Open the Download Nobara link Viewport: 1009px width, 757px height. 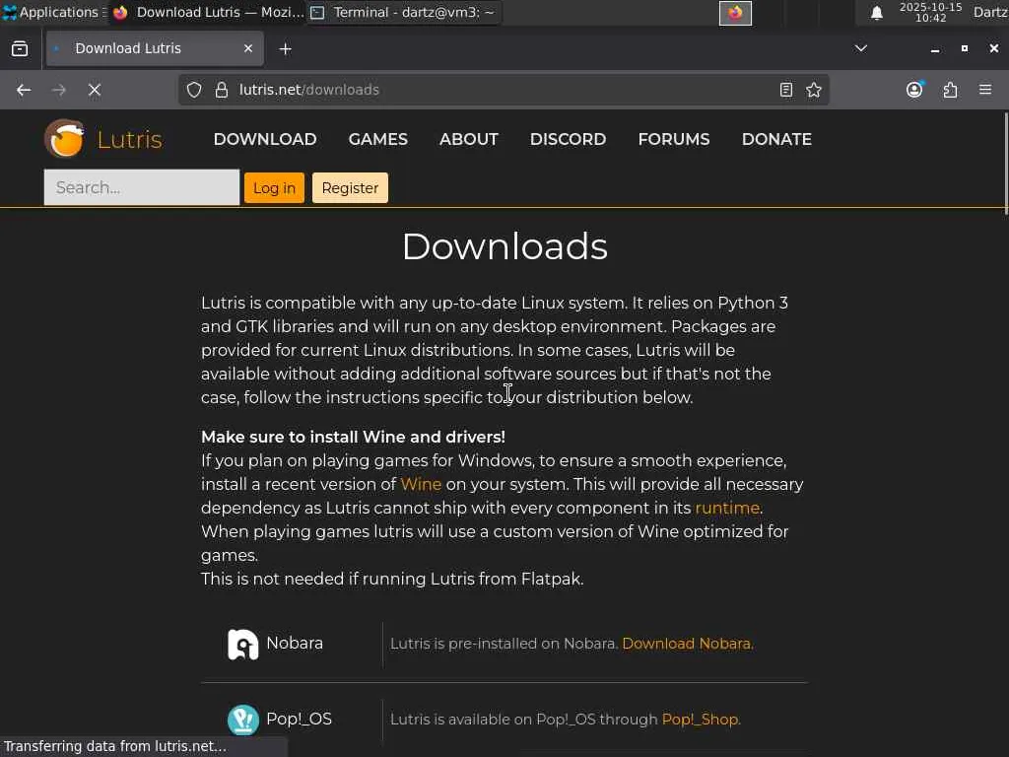coord(687,644)
